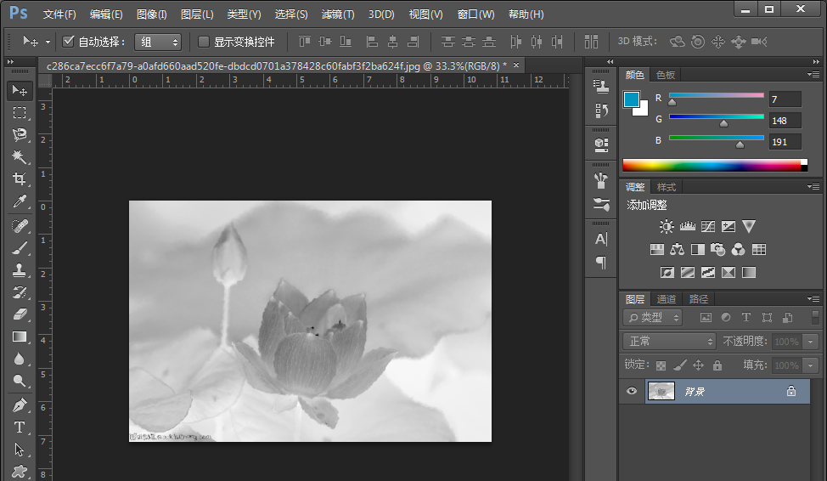Screen dimensions: 827x481
Task: Select the Eraser tool
Action: pyautogui.click(x=20, y=314)
